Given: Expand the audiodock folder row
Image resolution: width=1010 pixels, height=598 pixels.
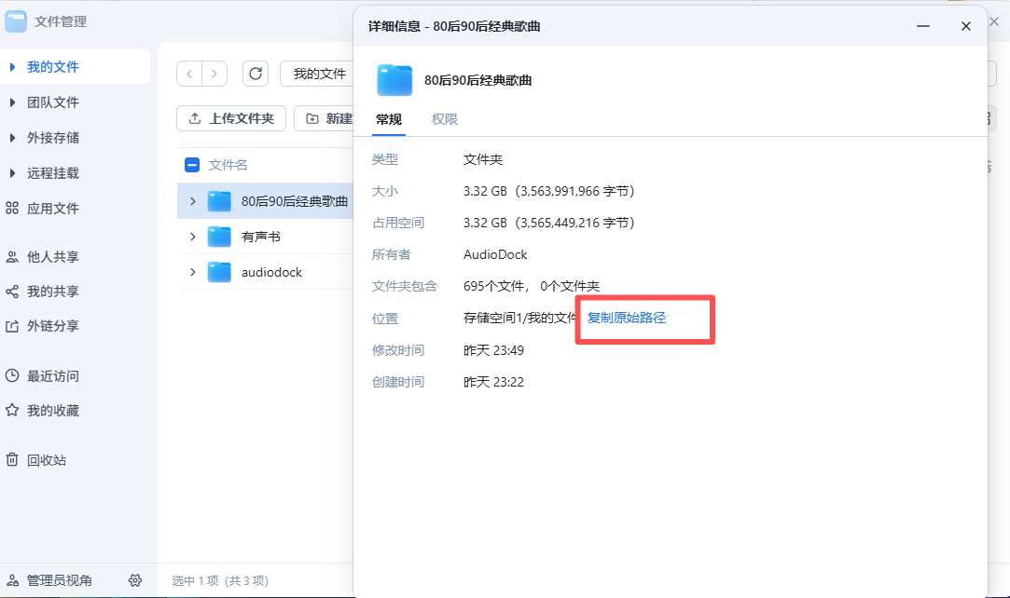Looking at the screenshot, I should [193, 272].
